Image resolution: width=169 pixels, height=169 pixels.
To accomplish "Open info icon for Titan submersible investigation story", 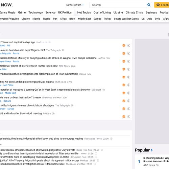I will [129, 77].
